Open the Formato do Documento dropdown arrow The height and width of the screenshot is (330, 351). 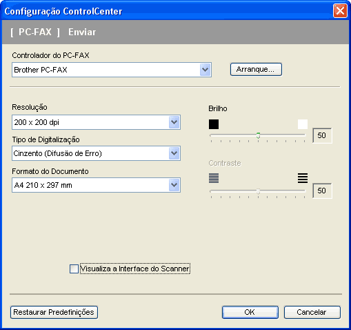coord(174,185)
